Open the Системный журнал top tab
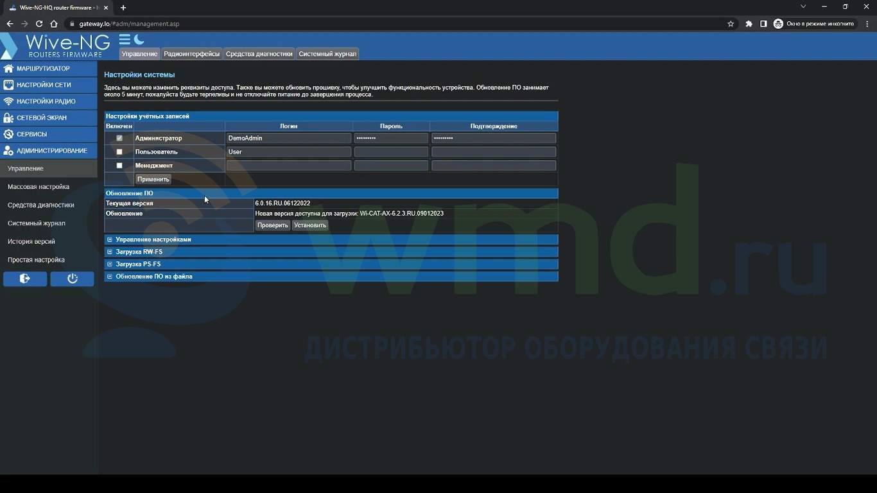The image size is (877, 493). click(327, 54)
